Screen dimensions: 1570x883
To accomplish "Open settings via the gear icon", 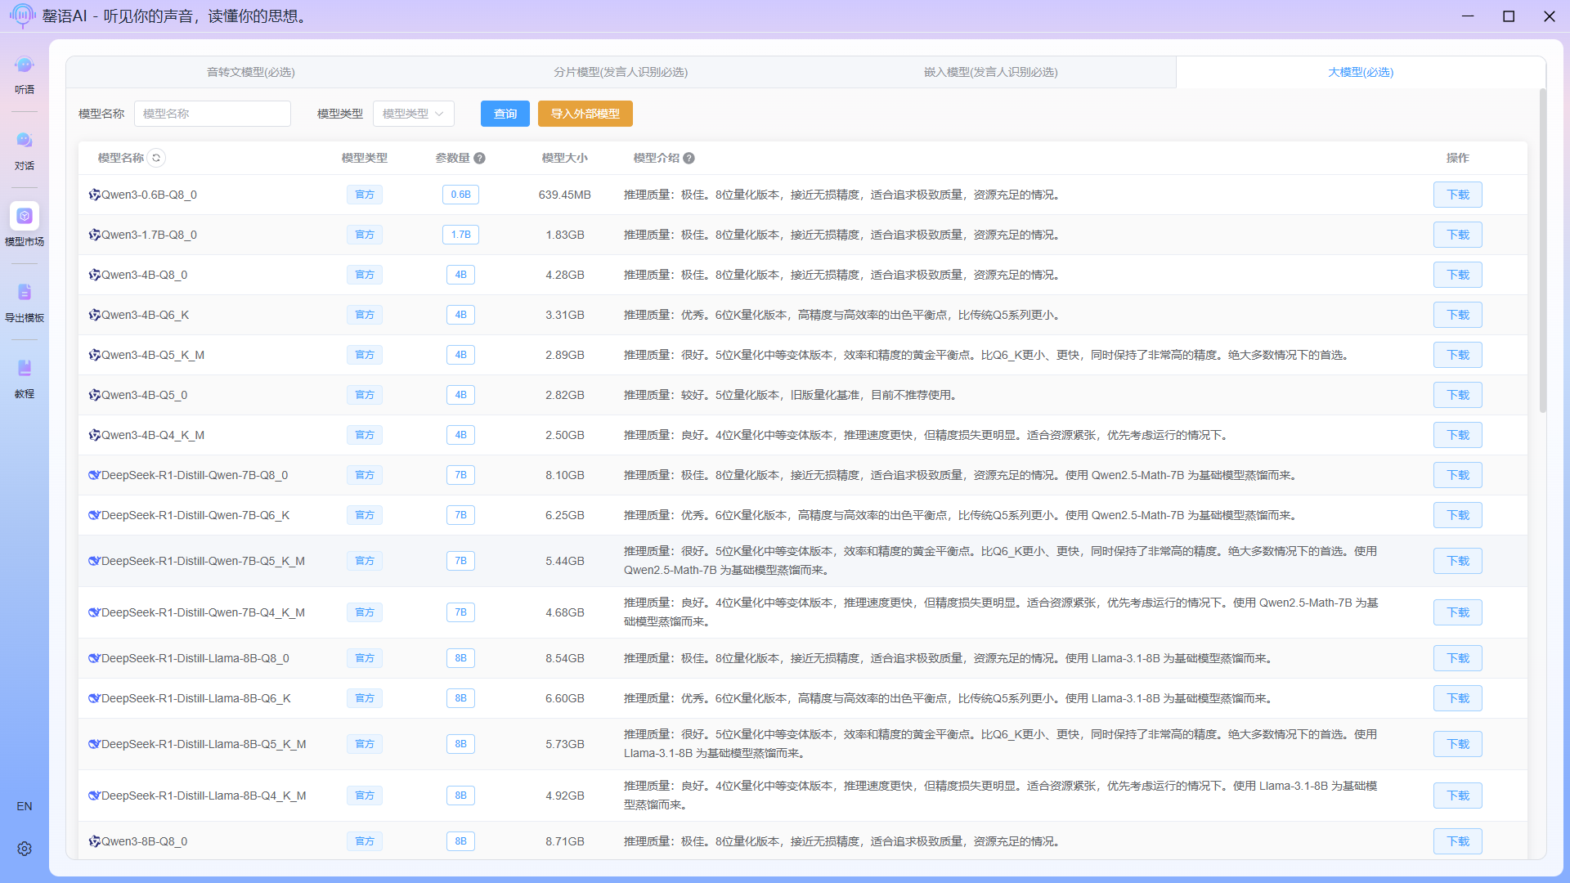I will [x=25, y=849].
